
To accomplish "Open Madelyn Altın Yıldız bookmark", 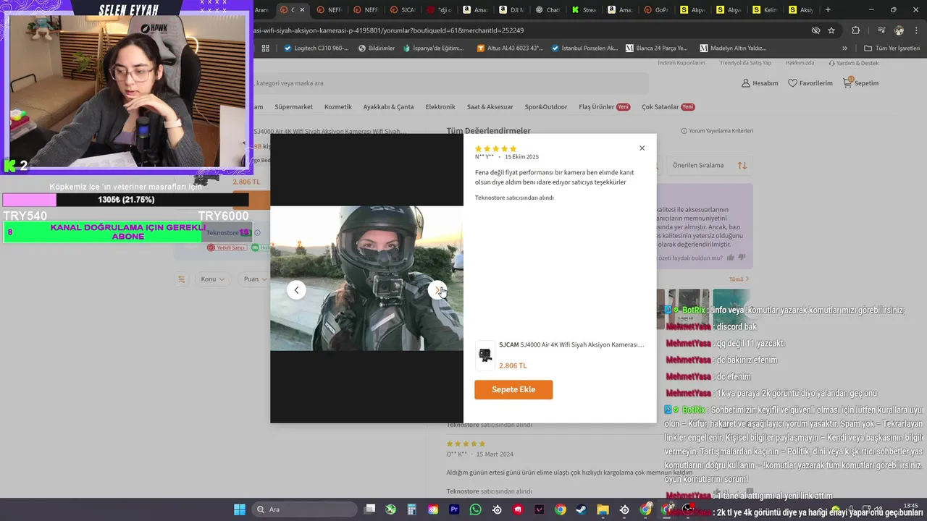I will click(x=733, y=48).
